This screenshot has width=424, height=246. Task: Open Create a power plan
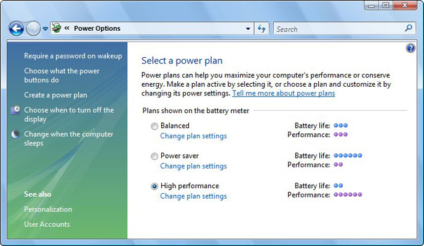coord(55,95)
